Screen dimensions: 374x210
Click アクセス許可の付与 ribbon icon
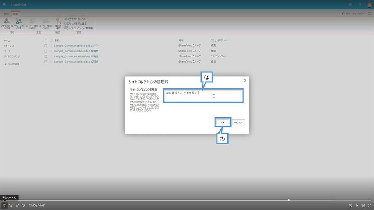(x=7, y=24)
